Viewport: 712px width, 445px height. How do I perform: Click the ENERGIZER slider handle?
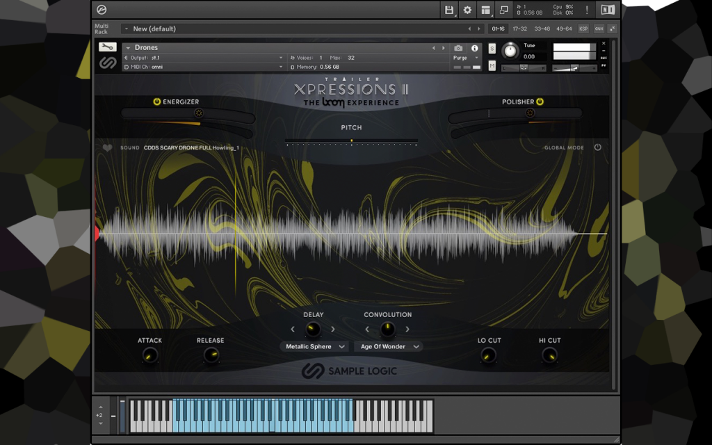click(198, 113)
